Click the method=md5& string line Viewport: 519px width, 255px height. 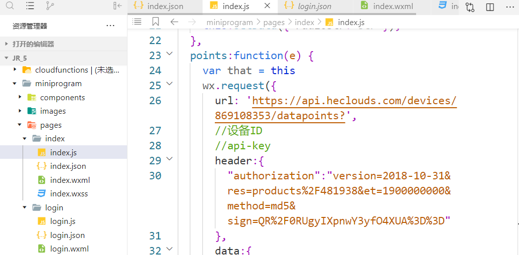coord(262,206)
